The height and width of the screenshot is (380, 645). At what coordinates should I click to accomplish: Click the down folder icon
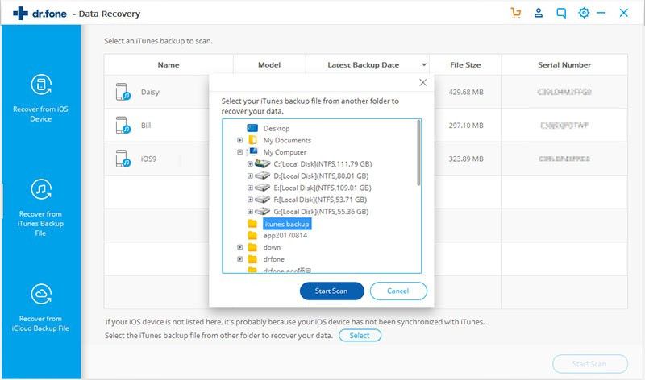[x=252, y=247]
